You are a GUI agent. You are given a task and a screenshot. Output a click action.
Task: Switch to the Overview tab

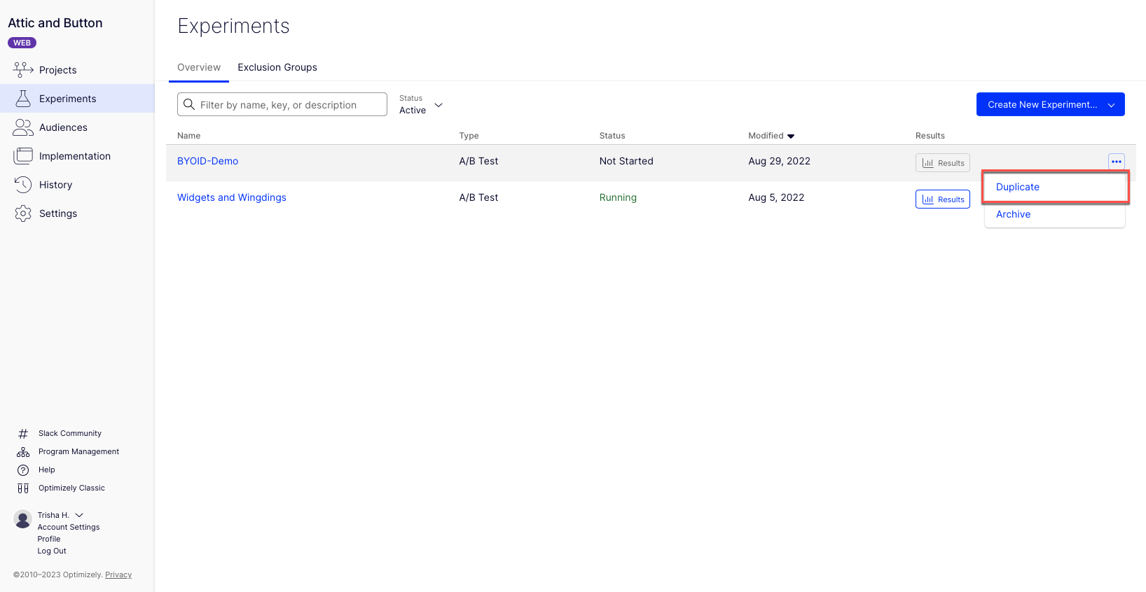point(199,67)
